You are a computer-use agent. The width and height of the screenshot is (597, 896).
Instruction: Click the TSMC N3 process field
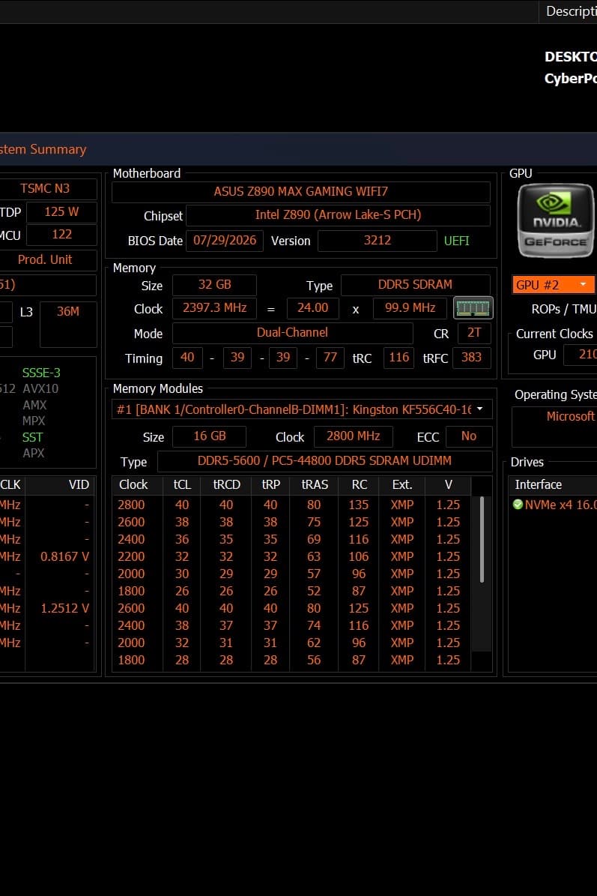(x=48, y=188)
